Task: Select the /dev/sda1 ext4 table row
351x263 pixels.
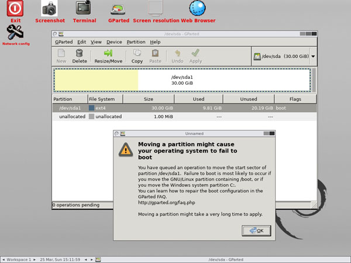Action: tap(184, 108)
